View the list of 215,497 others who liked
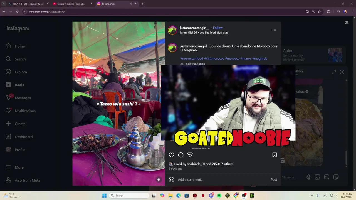 222,164
